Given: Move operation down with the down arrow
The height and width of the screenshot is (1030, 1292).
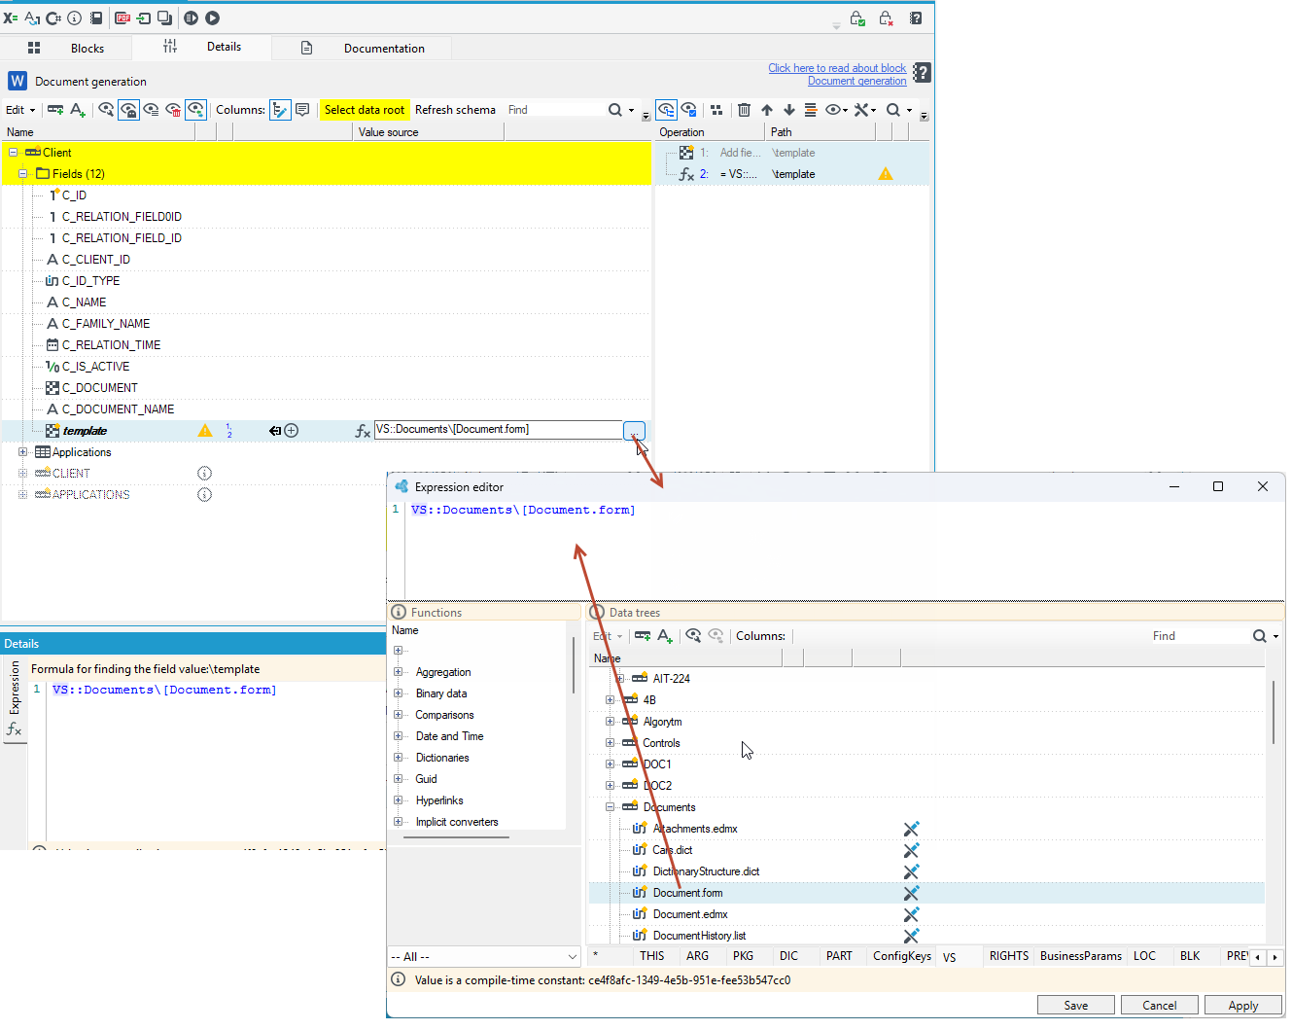Looking at the screenshot, I should (788, 110).
